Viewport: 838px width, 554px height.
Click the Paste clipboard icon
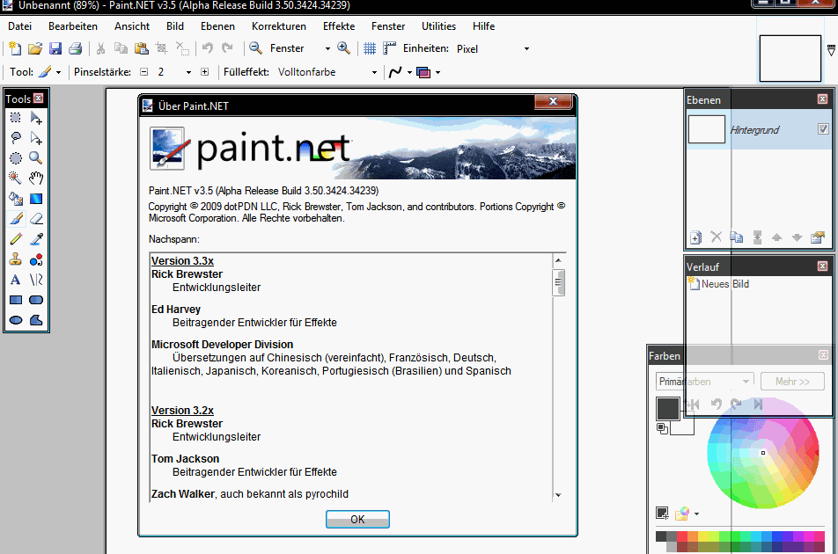tap(141, 48)
